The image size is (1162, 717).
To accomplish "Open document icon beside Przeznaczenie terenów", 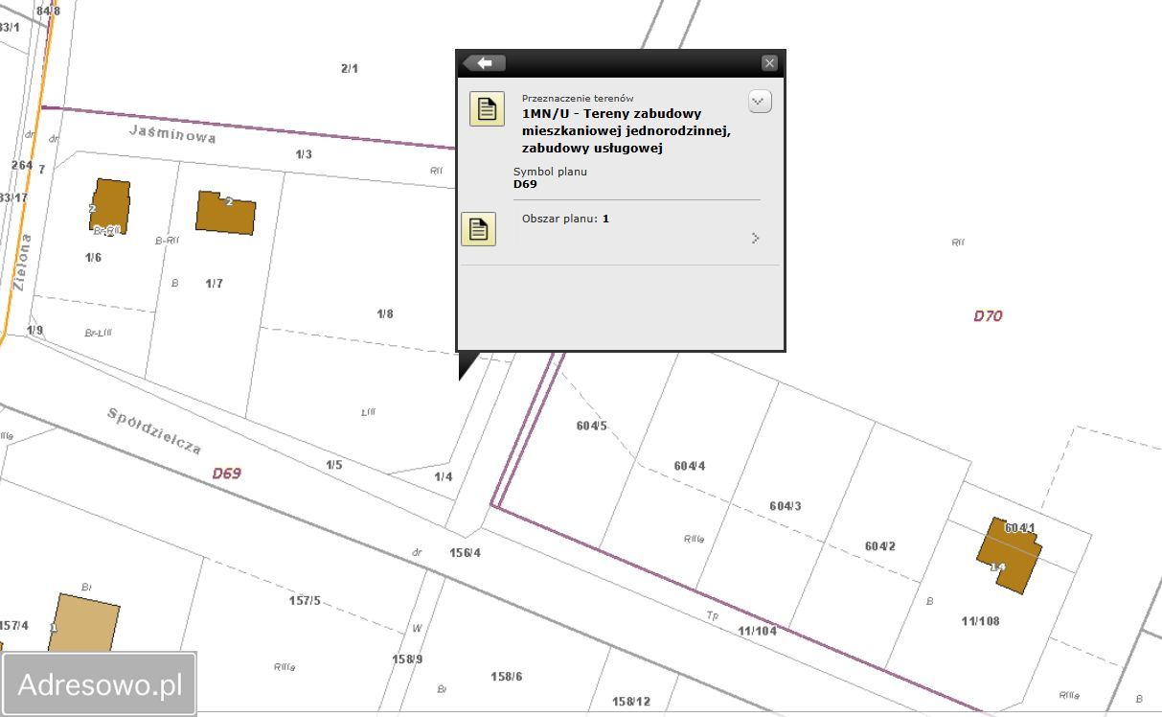I will 487,108.
